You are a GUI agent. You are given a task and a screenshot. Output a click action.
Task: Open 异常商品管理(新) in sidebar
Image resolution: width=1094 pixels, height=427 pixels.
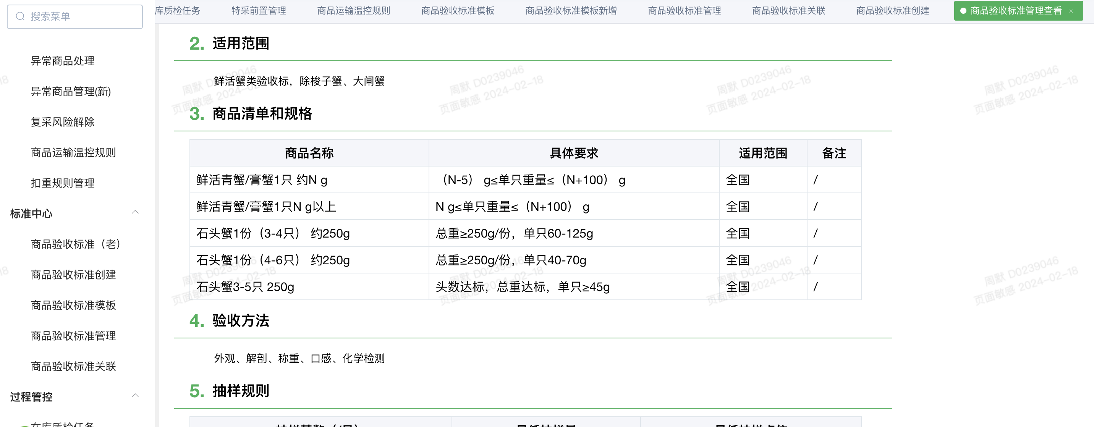pyautogui.click(x=71, y=91)
